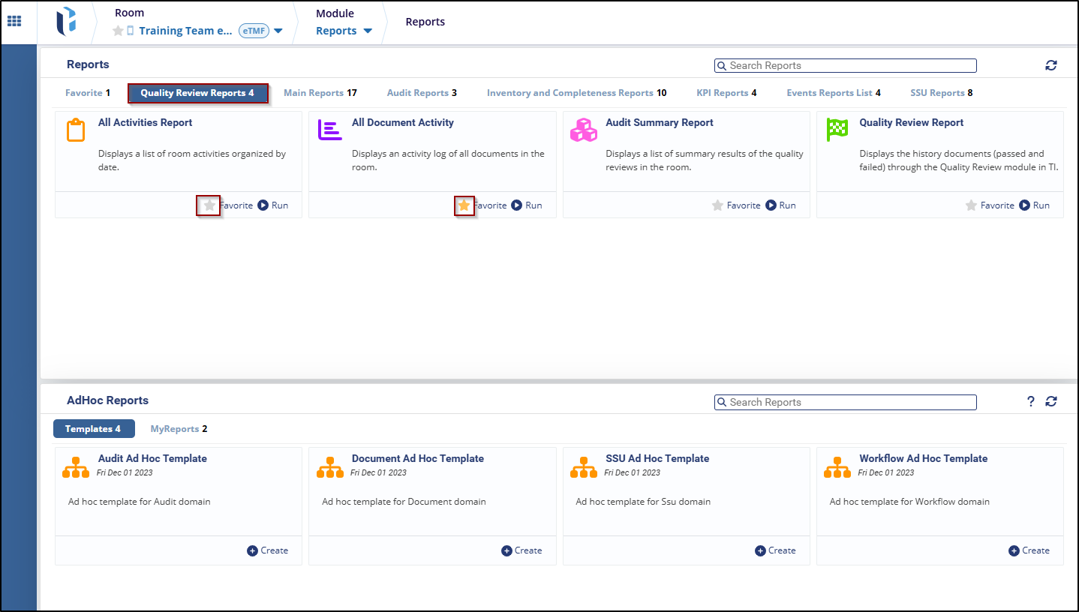Open the app launcher grid icon
The height and width of the screenshot is (612, 1079).
tap(14, 22)
